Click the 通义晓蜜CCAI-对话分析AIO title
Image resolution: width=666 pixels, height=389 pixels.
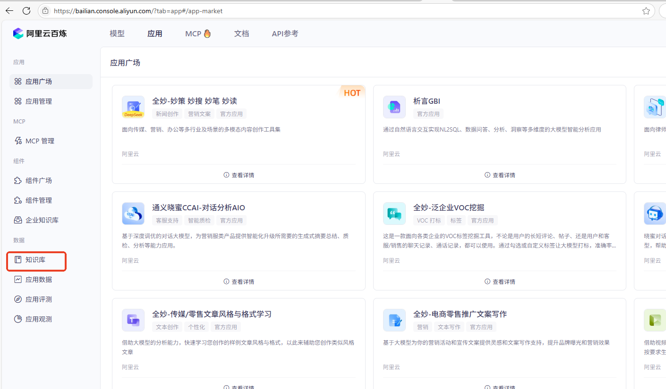point(198,207)
